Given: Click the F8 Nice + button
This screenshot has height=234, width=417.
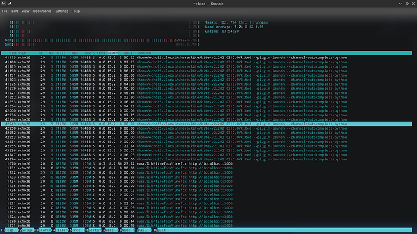Looking at the screenshot, I should (x=126, y=230).
